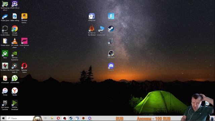Viewport: 215px width, 121px height.
Task: Select the Yandex Disk desktop icon
Action: click(5, 17)
